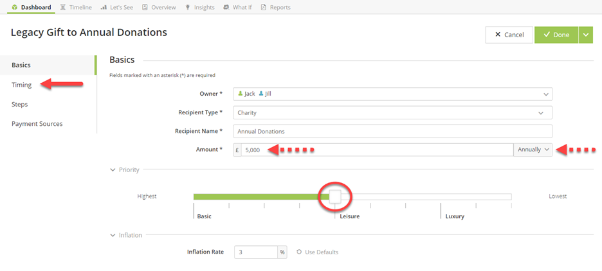
Task: Click the Recipient Name input field
Action: (392, 131)
